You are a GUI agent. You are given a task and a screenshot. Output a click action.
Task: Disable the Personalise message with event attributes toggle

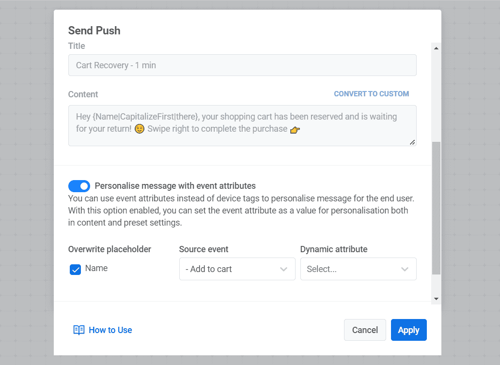click(79, 186)
